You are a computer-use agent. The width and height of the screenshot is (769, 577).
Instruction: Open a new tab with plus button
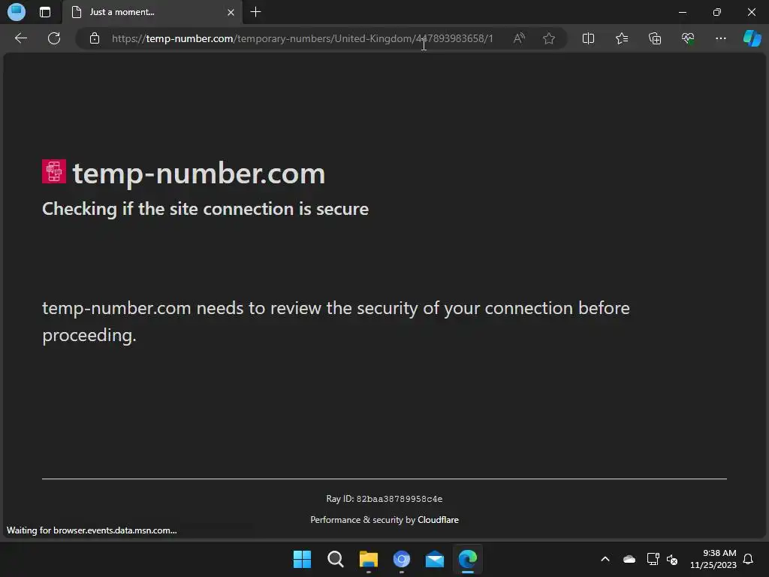coord(255,12)
